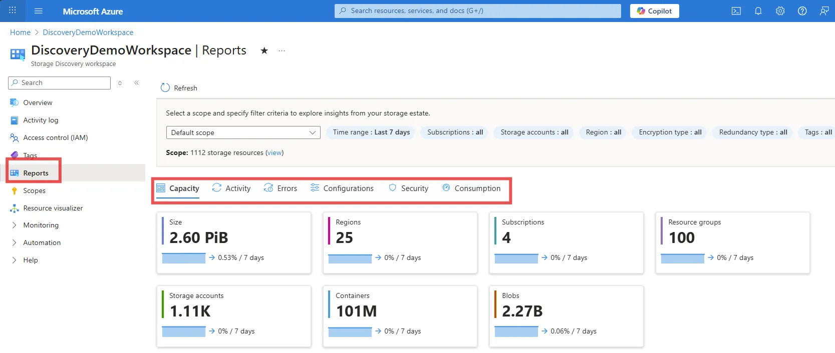Viewport: 835px width, 353px height.
Task: Open the app launcher grid icon
Action: click(x=13, y=10)
